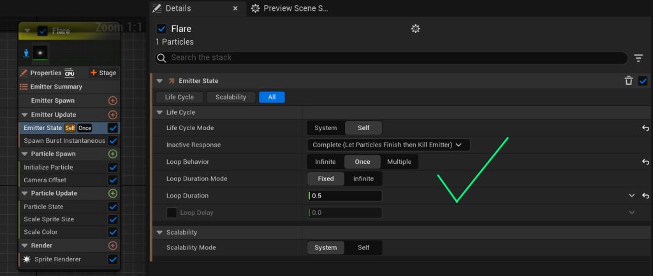Viewport: 653px width, 276px height.
Task: Select the Life Cycle filter tab
Action: click(x=179, y=97)
